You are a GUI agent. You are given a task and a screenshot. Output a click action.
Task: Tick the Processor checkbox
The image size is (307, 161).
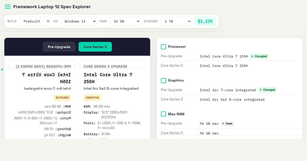pos(163,47)
